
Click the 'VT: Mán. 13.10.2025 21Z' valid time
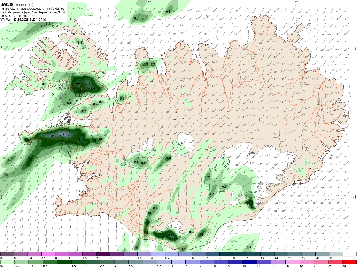(x=17, y=20)
